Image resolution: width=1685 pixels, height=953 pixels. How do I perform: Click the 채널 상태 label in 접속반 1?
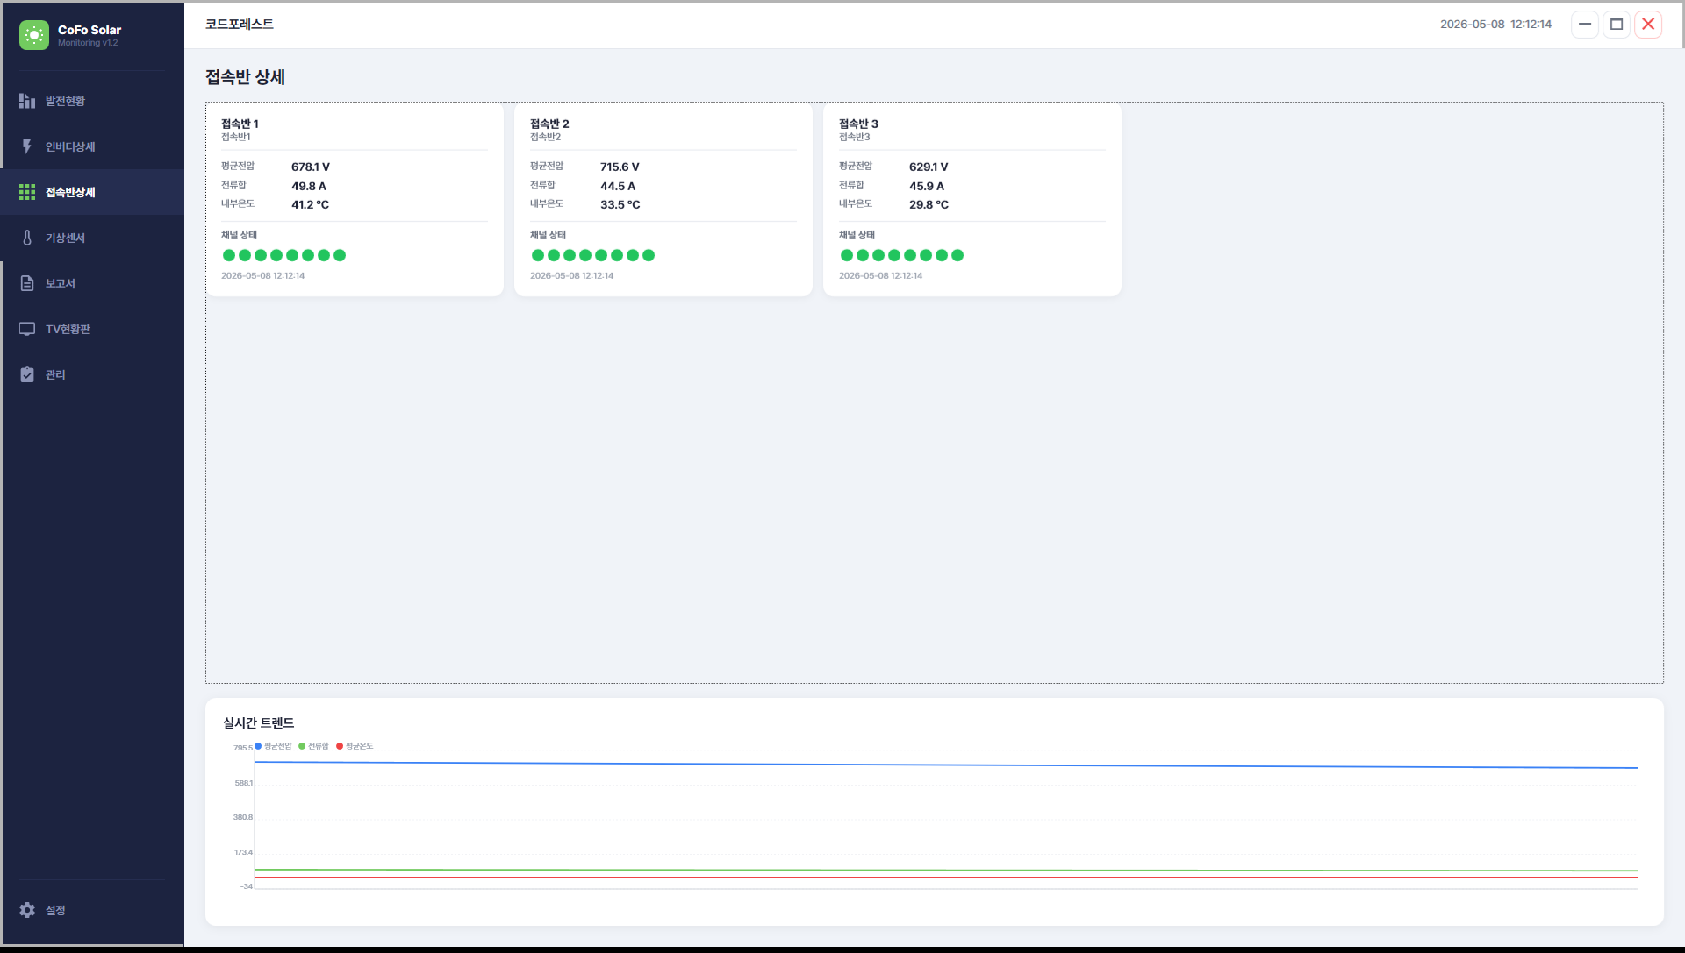coord(240,235)
